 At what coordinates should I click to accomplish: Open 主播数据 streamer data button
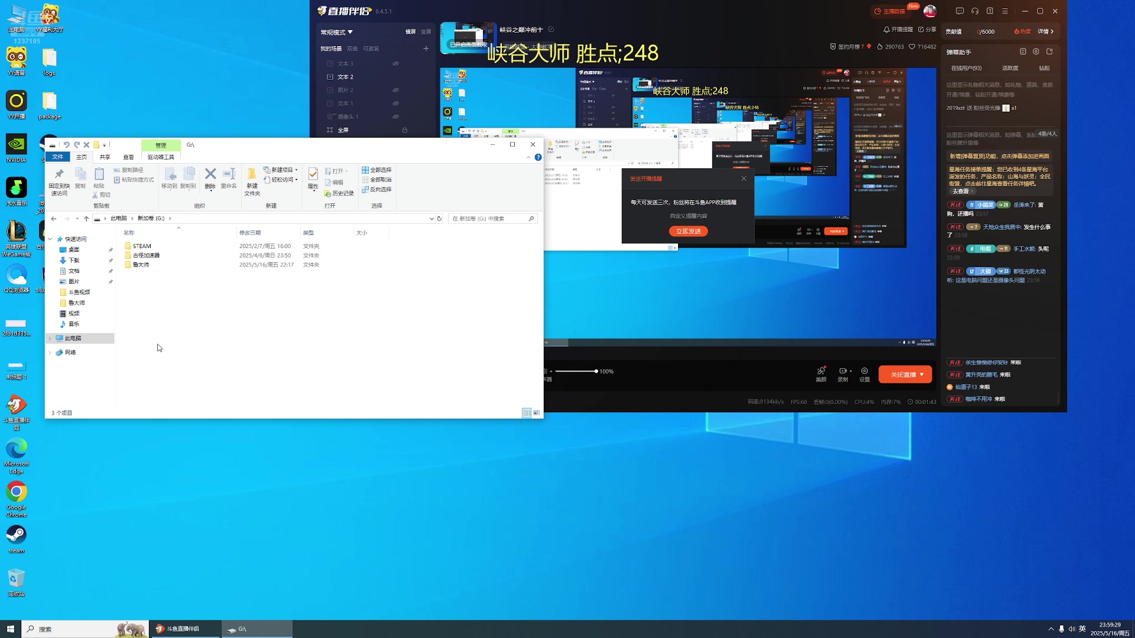890,11
